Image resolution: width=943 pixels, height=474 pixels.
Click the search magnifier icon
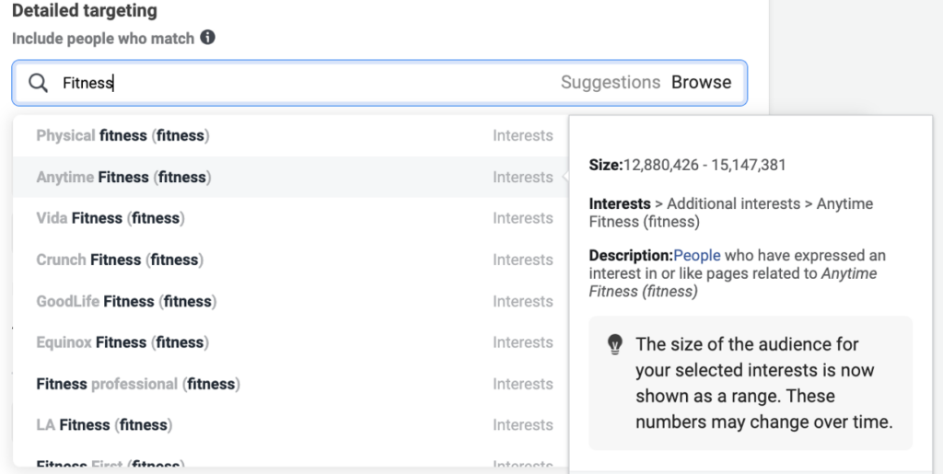[38, 83]
